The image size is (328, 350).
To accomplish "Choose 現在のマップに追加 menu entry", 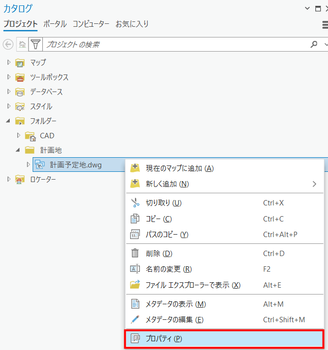I will 180,168.
